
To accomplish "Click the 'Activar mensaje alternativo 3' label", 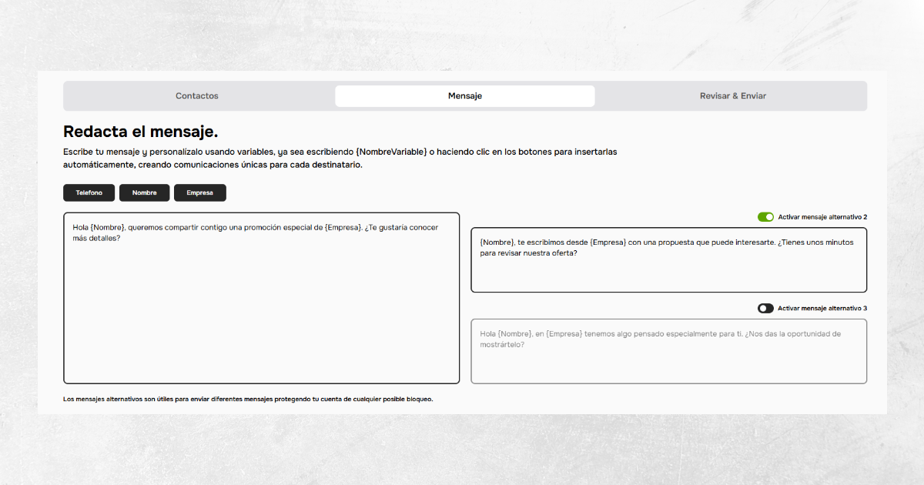I will (822, 309).
